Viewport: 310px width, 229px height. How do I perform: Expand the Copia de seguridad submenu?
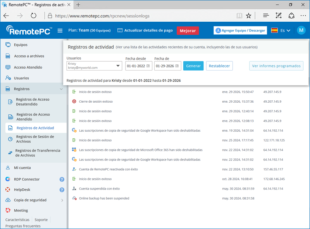coord(62,200)
